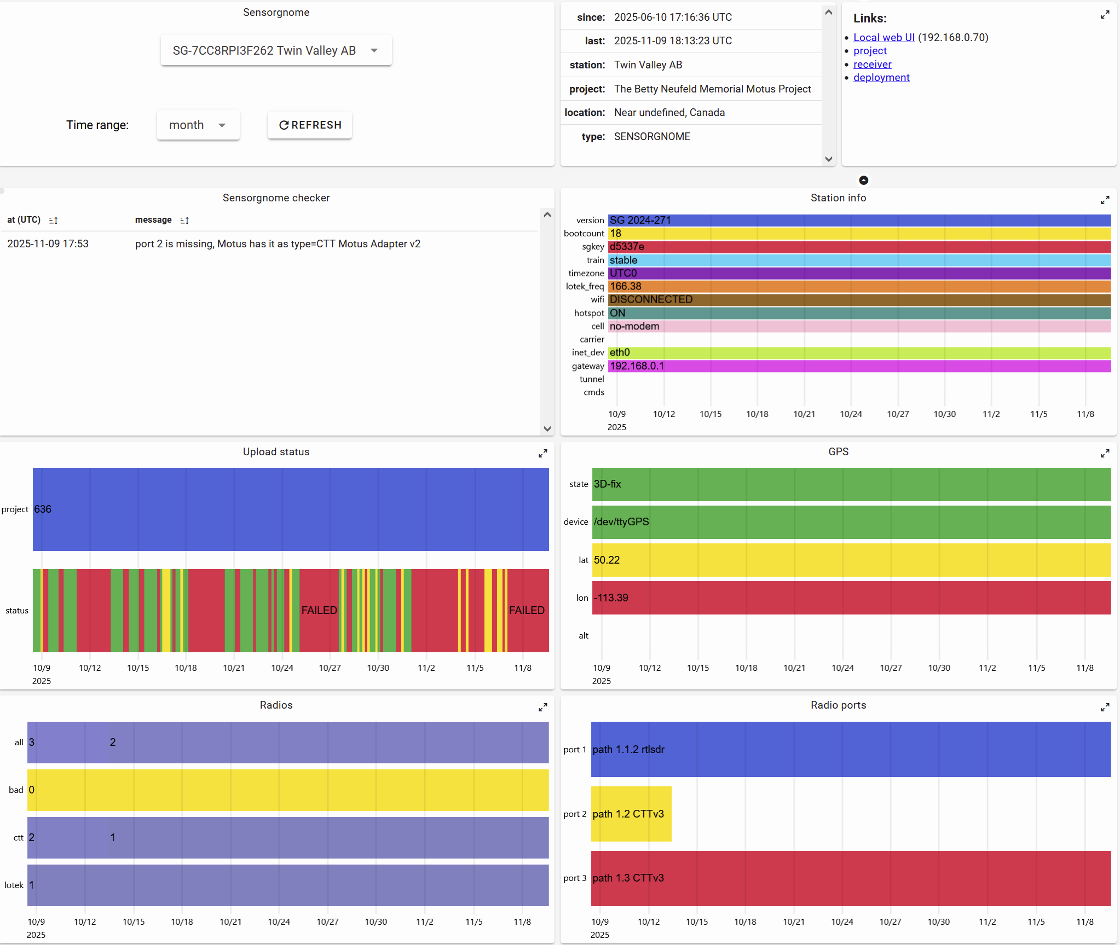1120x945 pixels.
Task: Open the Local web UI link
Action: point(884,37)
